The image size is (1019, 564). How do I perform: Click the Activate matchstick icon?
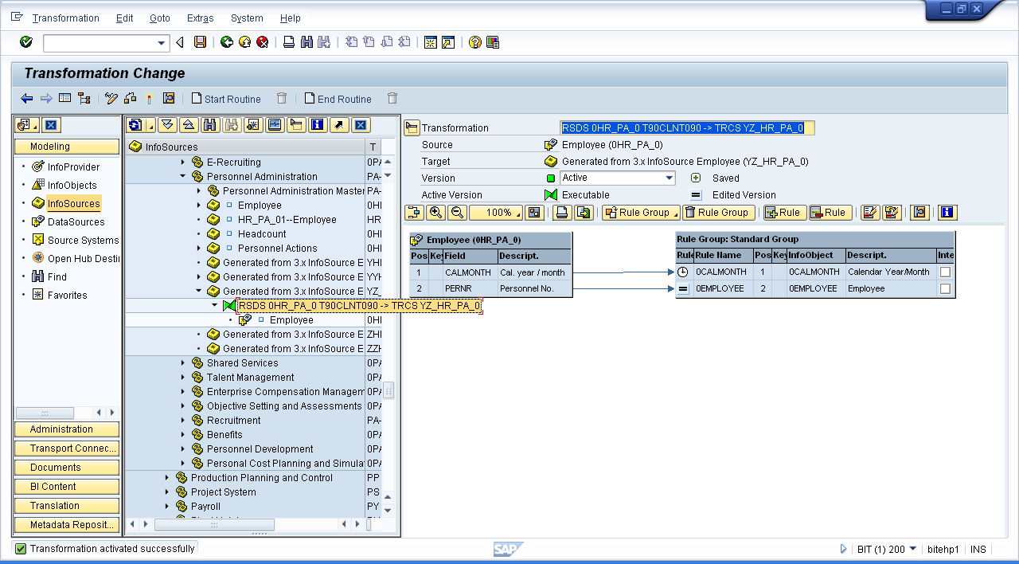[x=149, y=98]
